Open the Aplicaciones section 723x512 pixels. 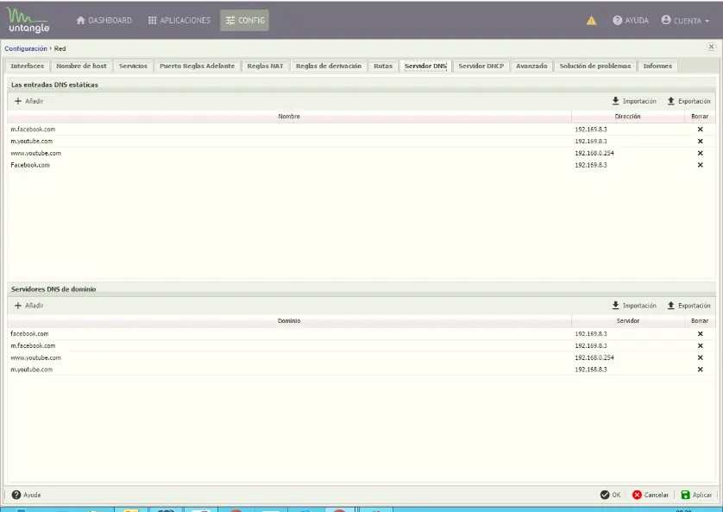(179, 21)
